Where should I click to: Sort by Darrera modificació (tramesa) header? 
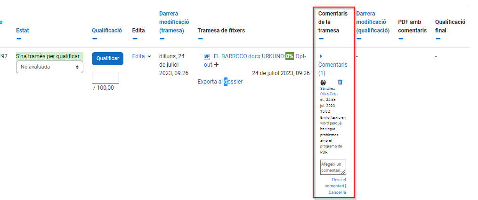174,22
